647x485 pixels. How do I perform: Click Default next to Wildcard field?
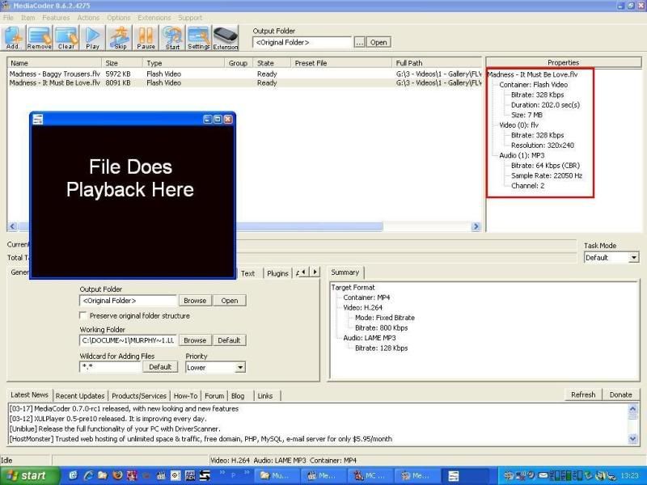160,367
